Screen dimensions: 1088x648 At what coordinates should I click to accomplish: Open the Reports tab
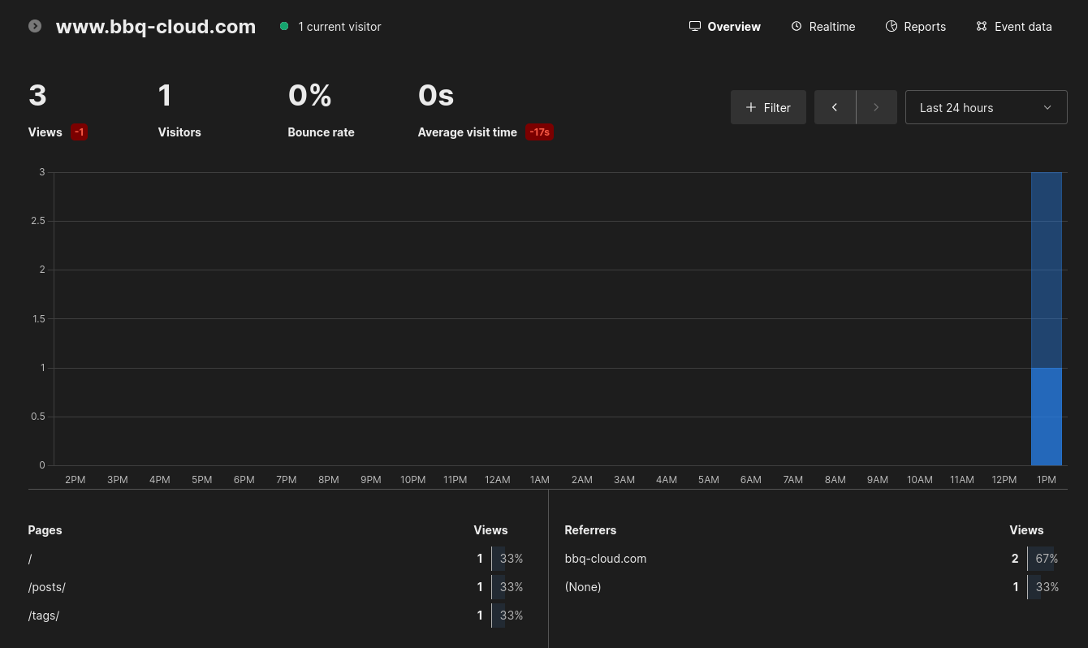coord(916,26)
